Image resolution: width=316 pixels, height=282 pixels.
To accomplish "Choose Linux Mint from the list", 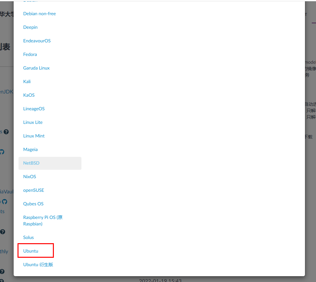I will [34, 136].
